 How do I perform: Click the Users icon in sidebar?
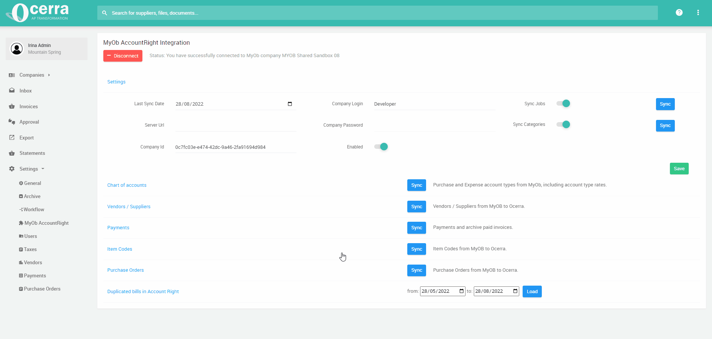pyautogui.click(x=21, y=236)
